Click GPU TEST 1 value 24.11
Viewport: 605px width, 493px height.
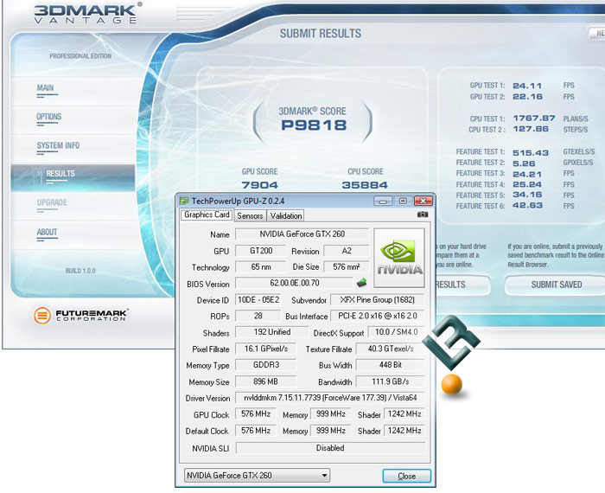527,86
